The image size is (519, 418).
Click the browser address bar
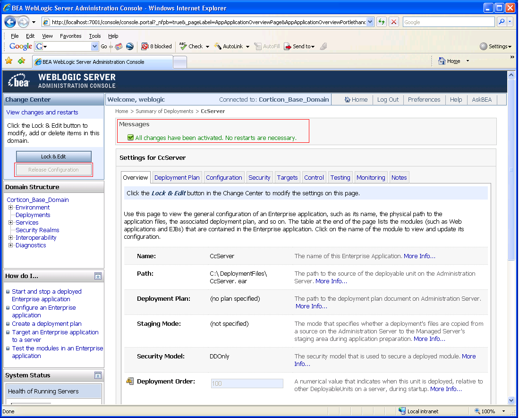[209, 22]
